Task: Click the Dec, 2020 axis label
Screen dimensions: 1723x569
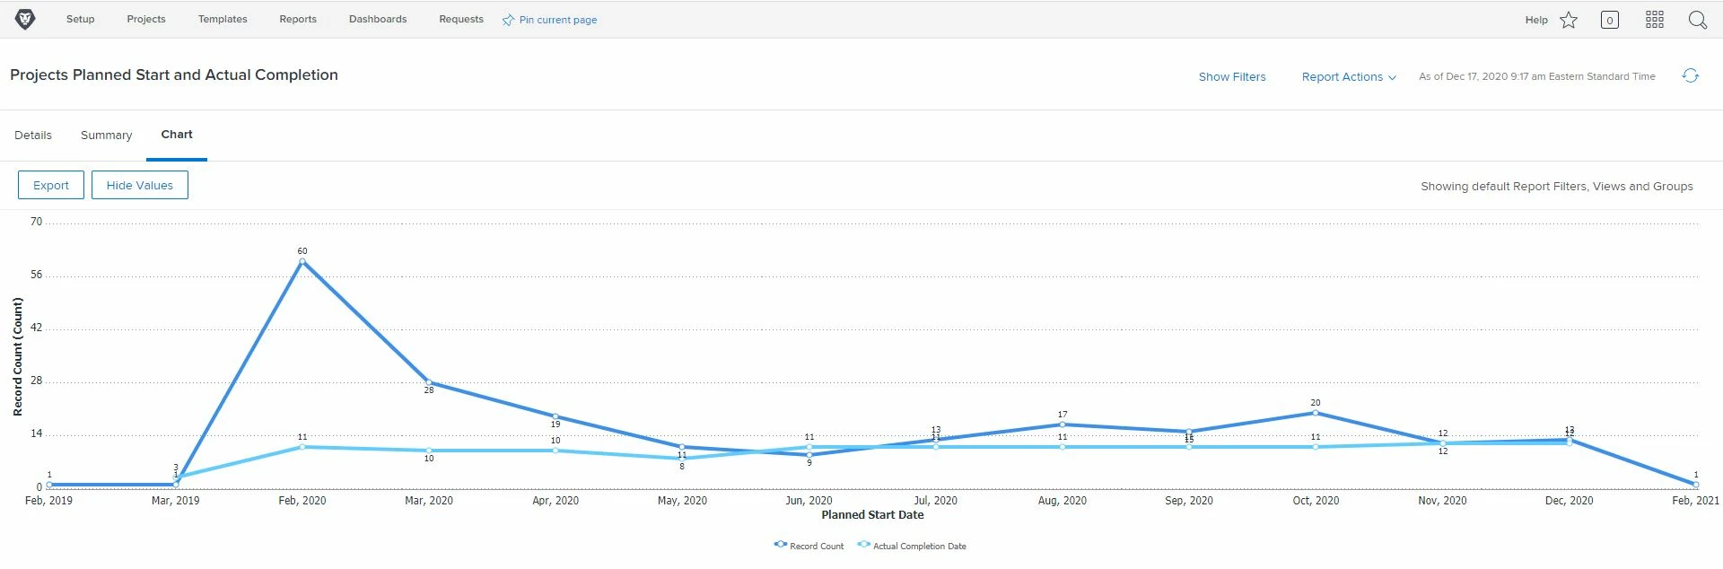Action: coord(1570,501)
